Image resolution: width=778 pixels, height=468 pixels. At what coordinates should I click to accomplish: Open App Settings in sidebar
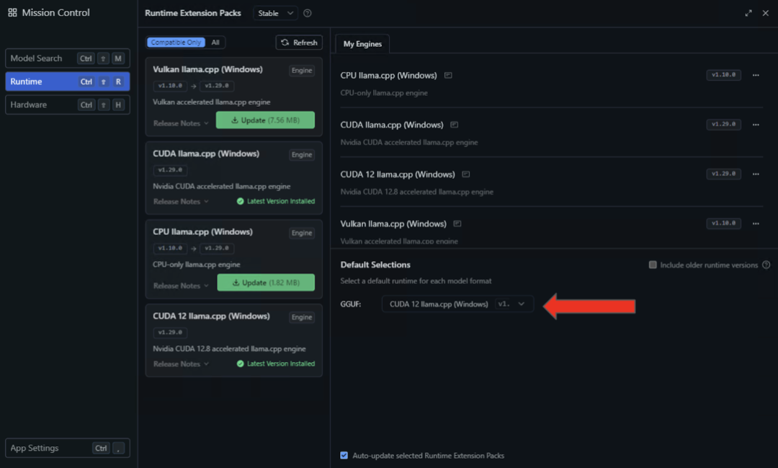(67, 448)
